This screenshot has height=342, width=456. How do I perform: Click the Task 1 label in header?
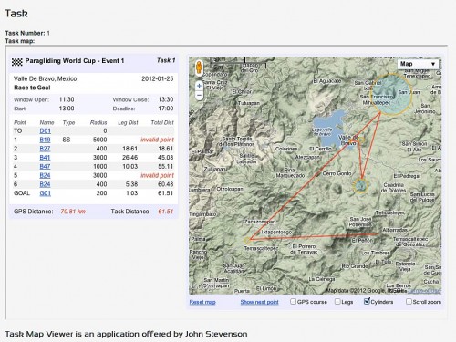(166, 60)
